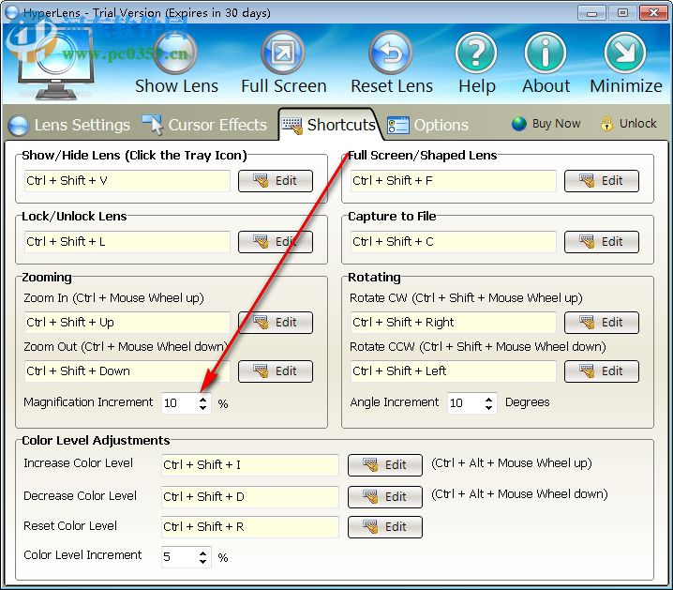Switch to the Cursor Effects tab
673x590 pixels.
pyautogui.click(x=204, y=125)
